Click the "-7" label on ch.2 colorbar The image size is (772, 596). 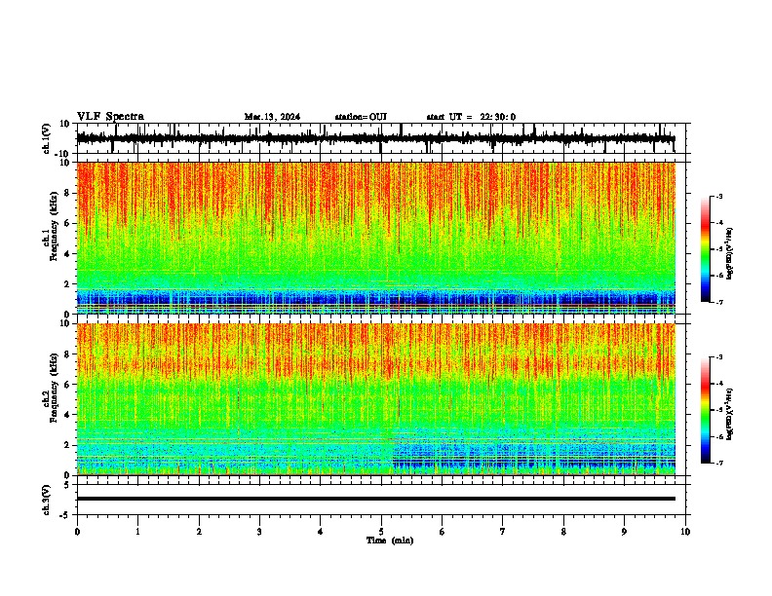(x=718, y=463)
